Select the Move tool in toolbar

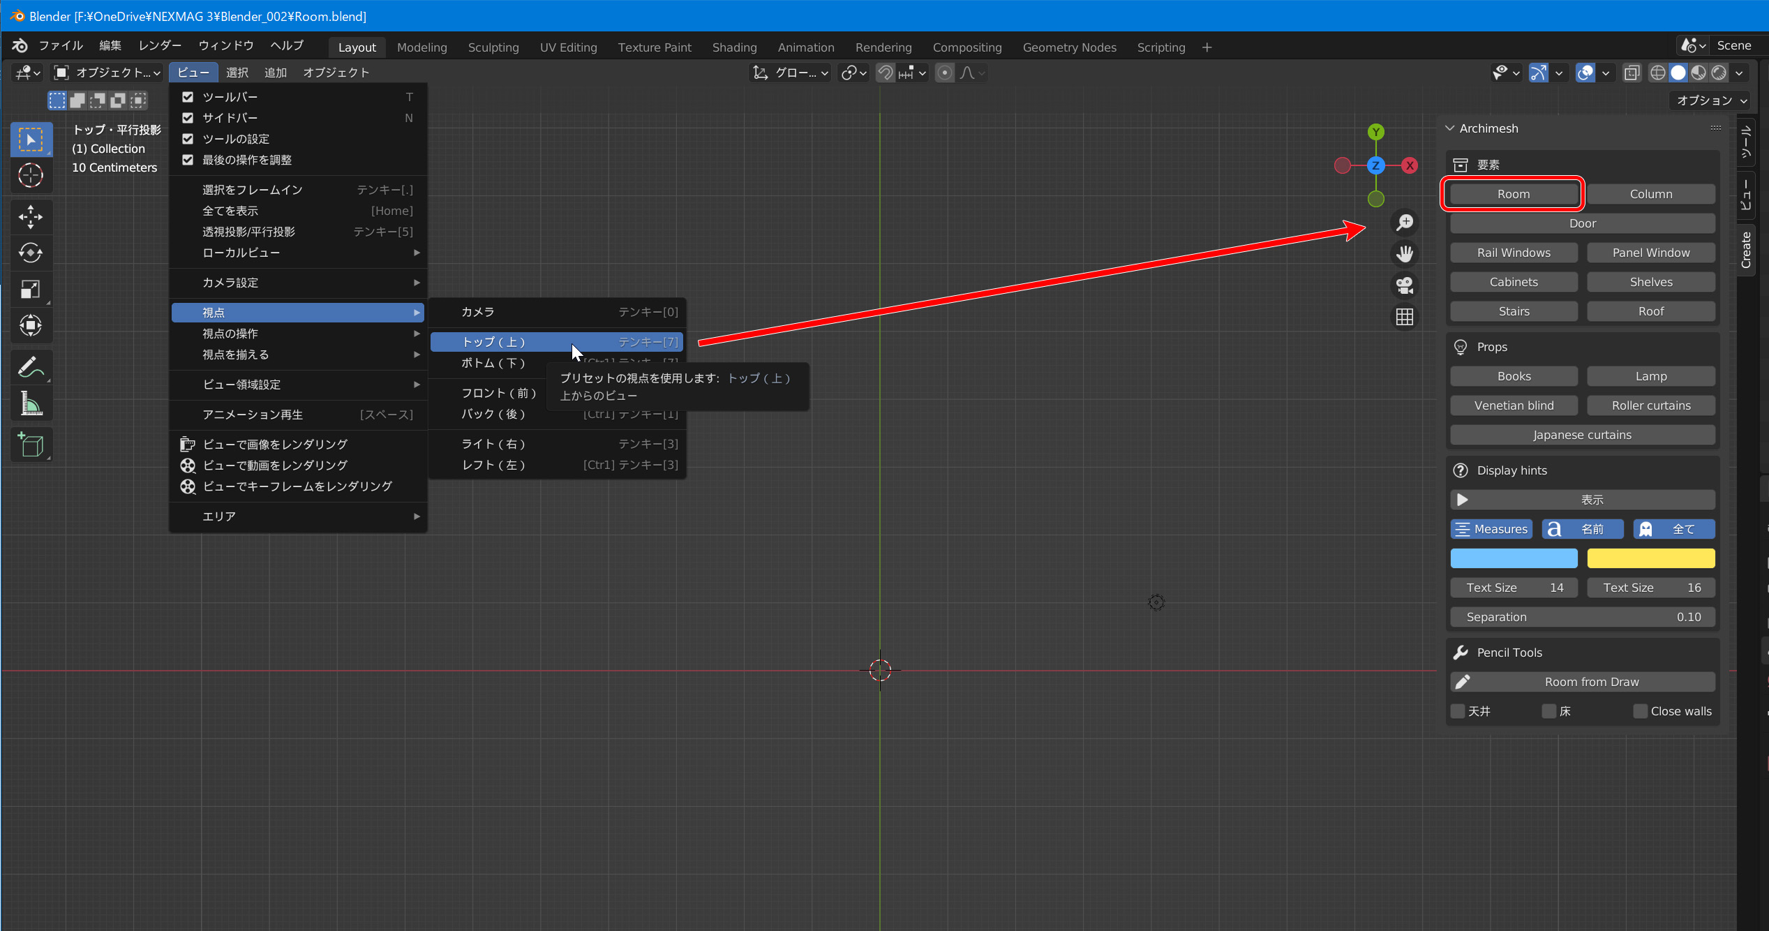[31, 216]
